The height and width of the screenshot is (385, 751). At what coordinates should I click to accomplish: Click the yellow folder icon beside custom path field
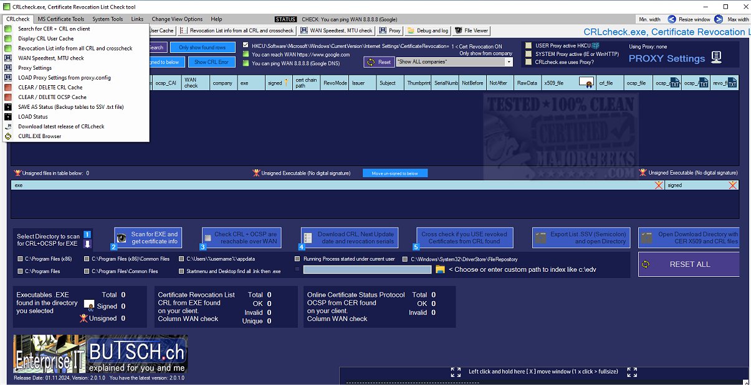coord(441,269)
